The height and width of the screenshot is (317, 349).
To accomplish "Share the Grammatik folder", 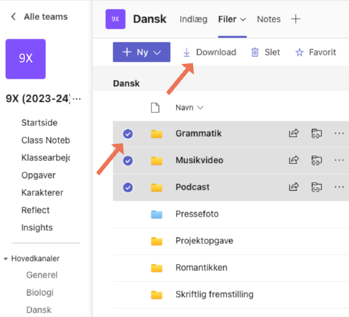I will pyautogui.click(x=294, y=134).
